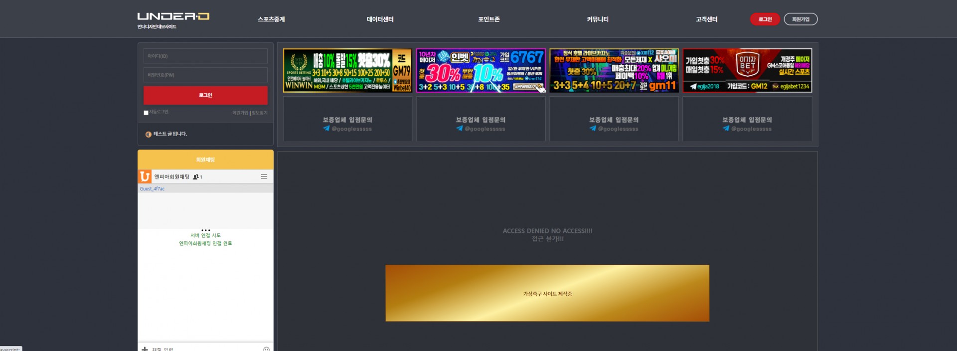Open the 스포츠중계 menu

point(271,19)
